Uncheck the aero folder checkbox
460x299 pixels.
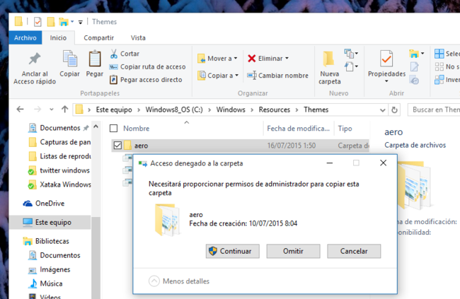click(117, 146)
